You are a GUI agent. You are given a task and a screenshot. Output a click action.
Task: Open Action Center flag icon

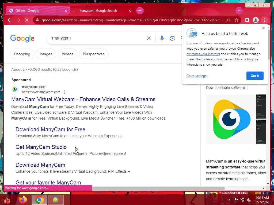point(236,200)
